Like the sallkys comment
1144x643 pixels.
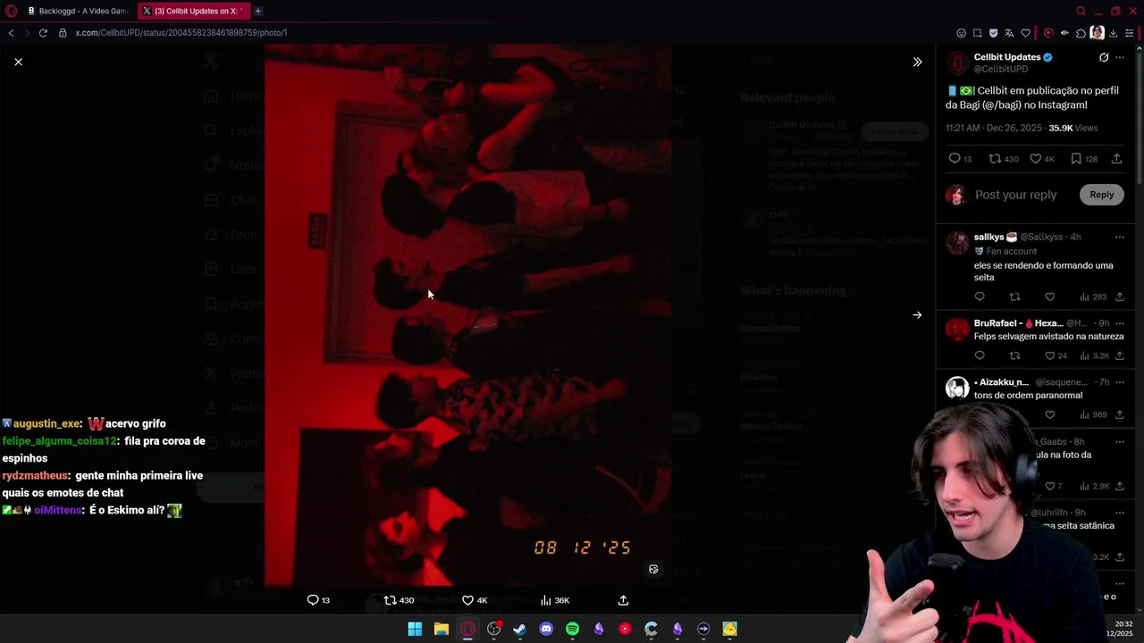tap(1050, 296)
